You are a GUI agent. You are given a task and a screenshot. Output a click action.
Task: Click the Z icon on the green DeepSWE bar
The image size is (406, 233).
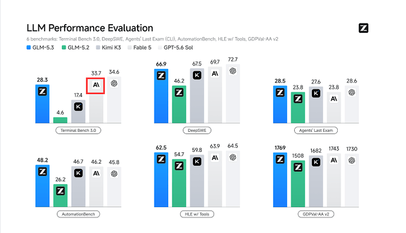point(179,92)
